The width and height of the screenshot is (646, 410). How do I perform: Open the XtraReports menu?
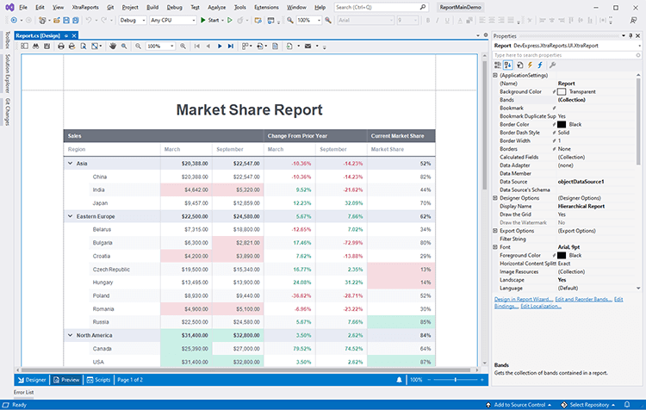click(86, 6)
